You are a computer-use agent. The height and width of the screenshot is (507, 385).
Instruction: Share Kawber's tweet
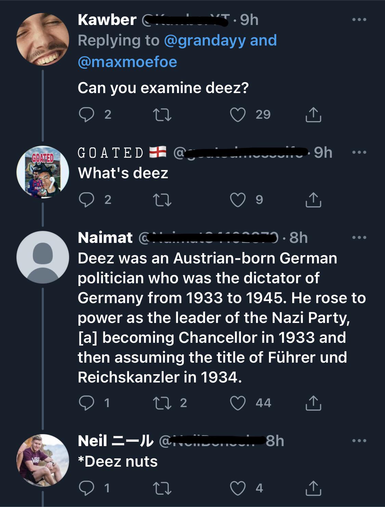[x=313, y=115]
